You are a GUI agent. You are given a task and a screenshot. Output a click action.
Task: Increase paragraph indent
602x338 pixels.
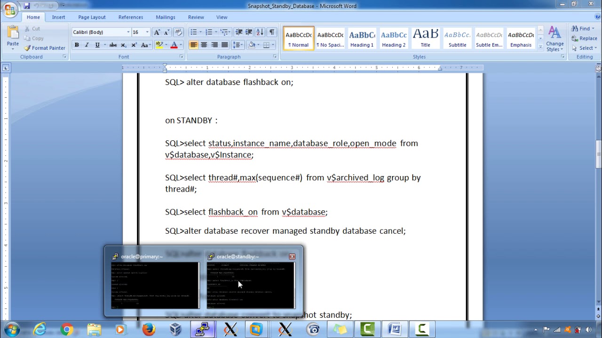pos(249,32)
